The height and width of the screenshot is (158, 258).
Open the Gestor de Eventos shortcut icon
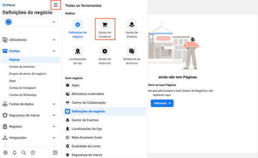click(x=132, y=25)
